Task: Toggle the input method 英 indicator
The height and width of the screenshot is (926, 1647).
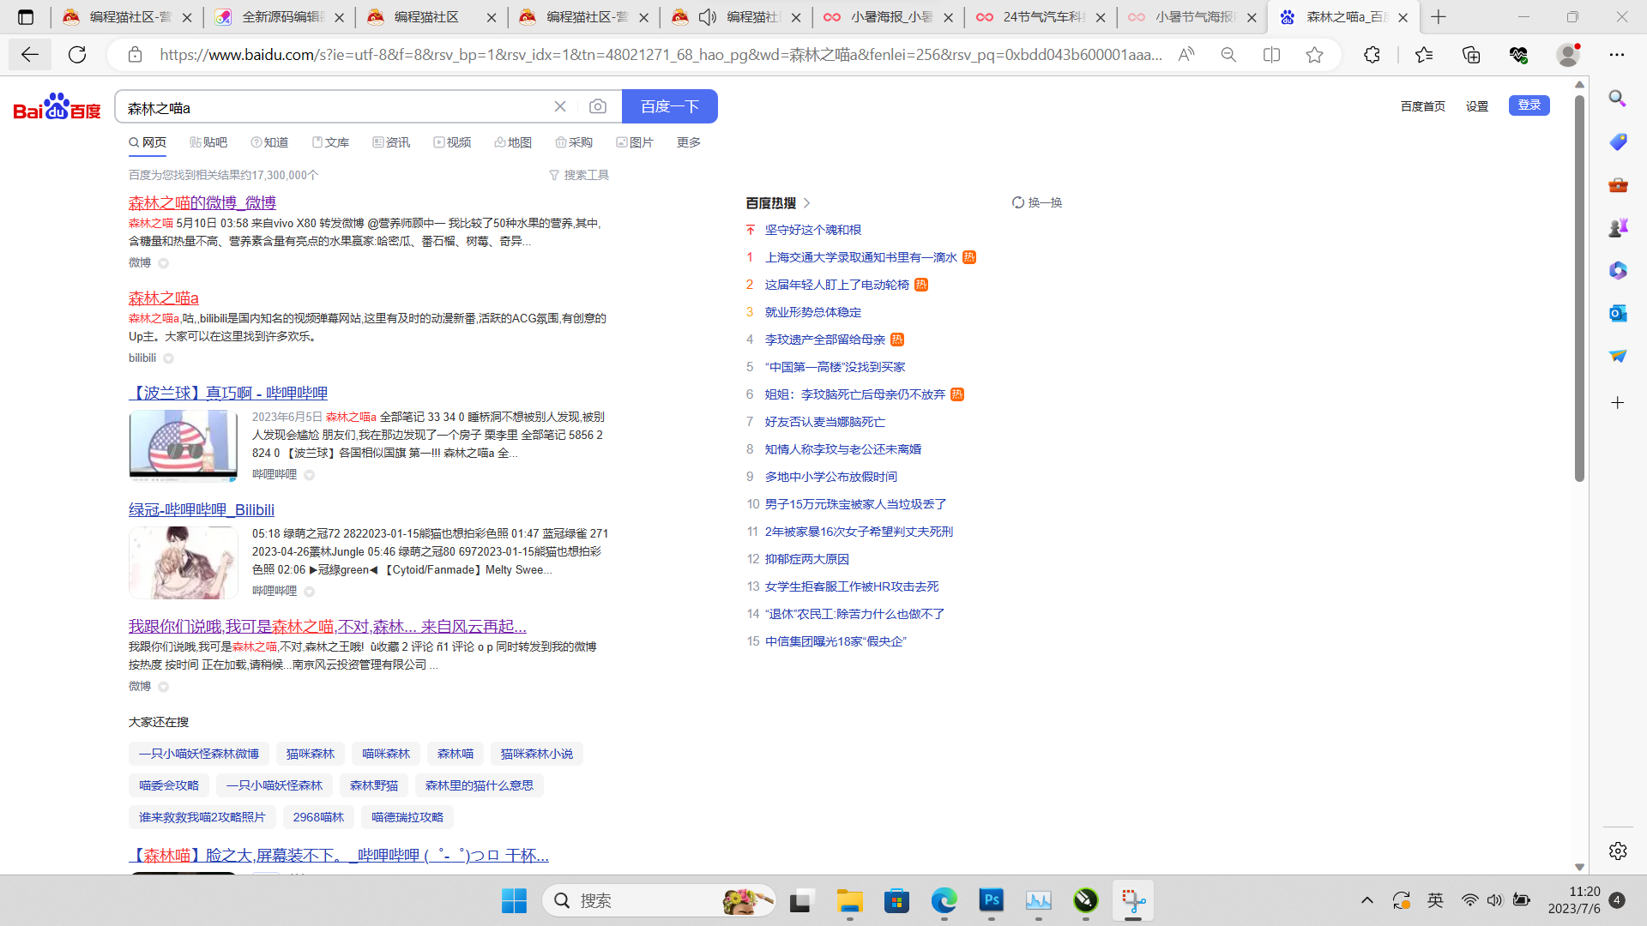Action: (1435, 900)
